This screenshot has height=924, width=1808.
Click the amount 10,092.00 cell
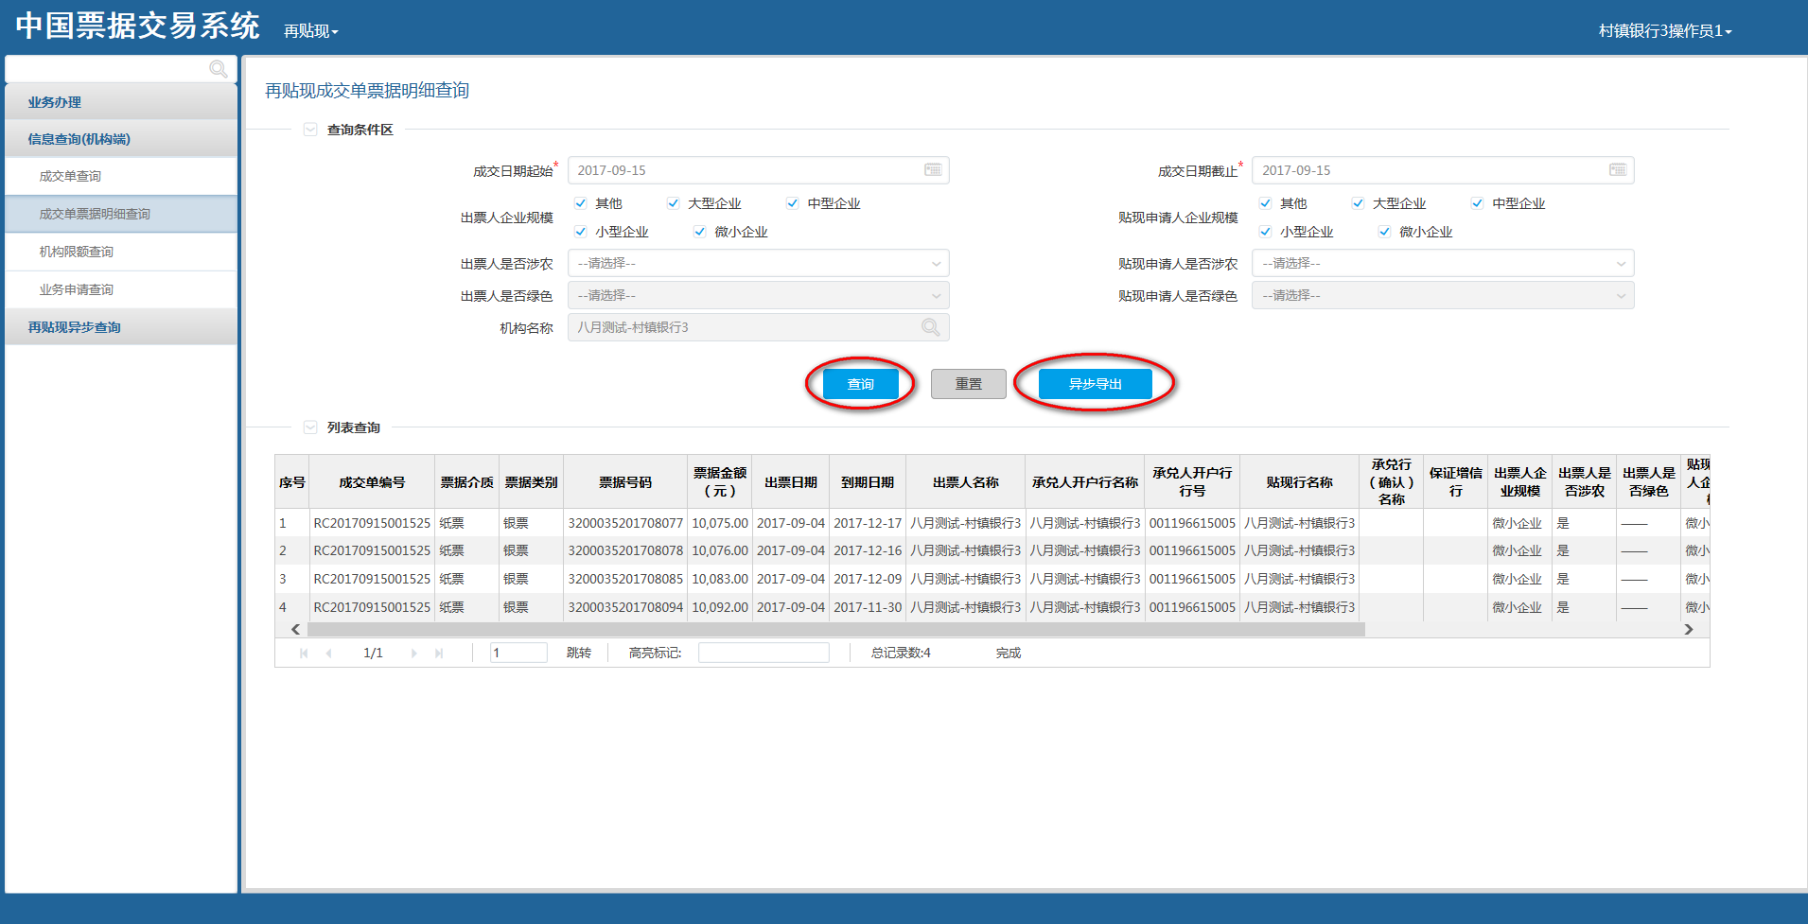click(x=720, y=607)
